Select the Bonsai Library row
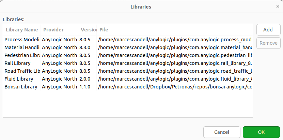 pos(128,87)
